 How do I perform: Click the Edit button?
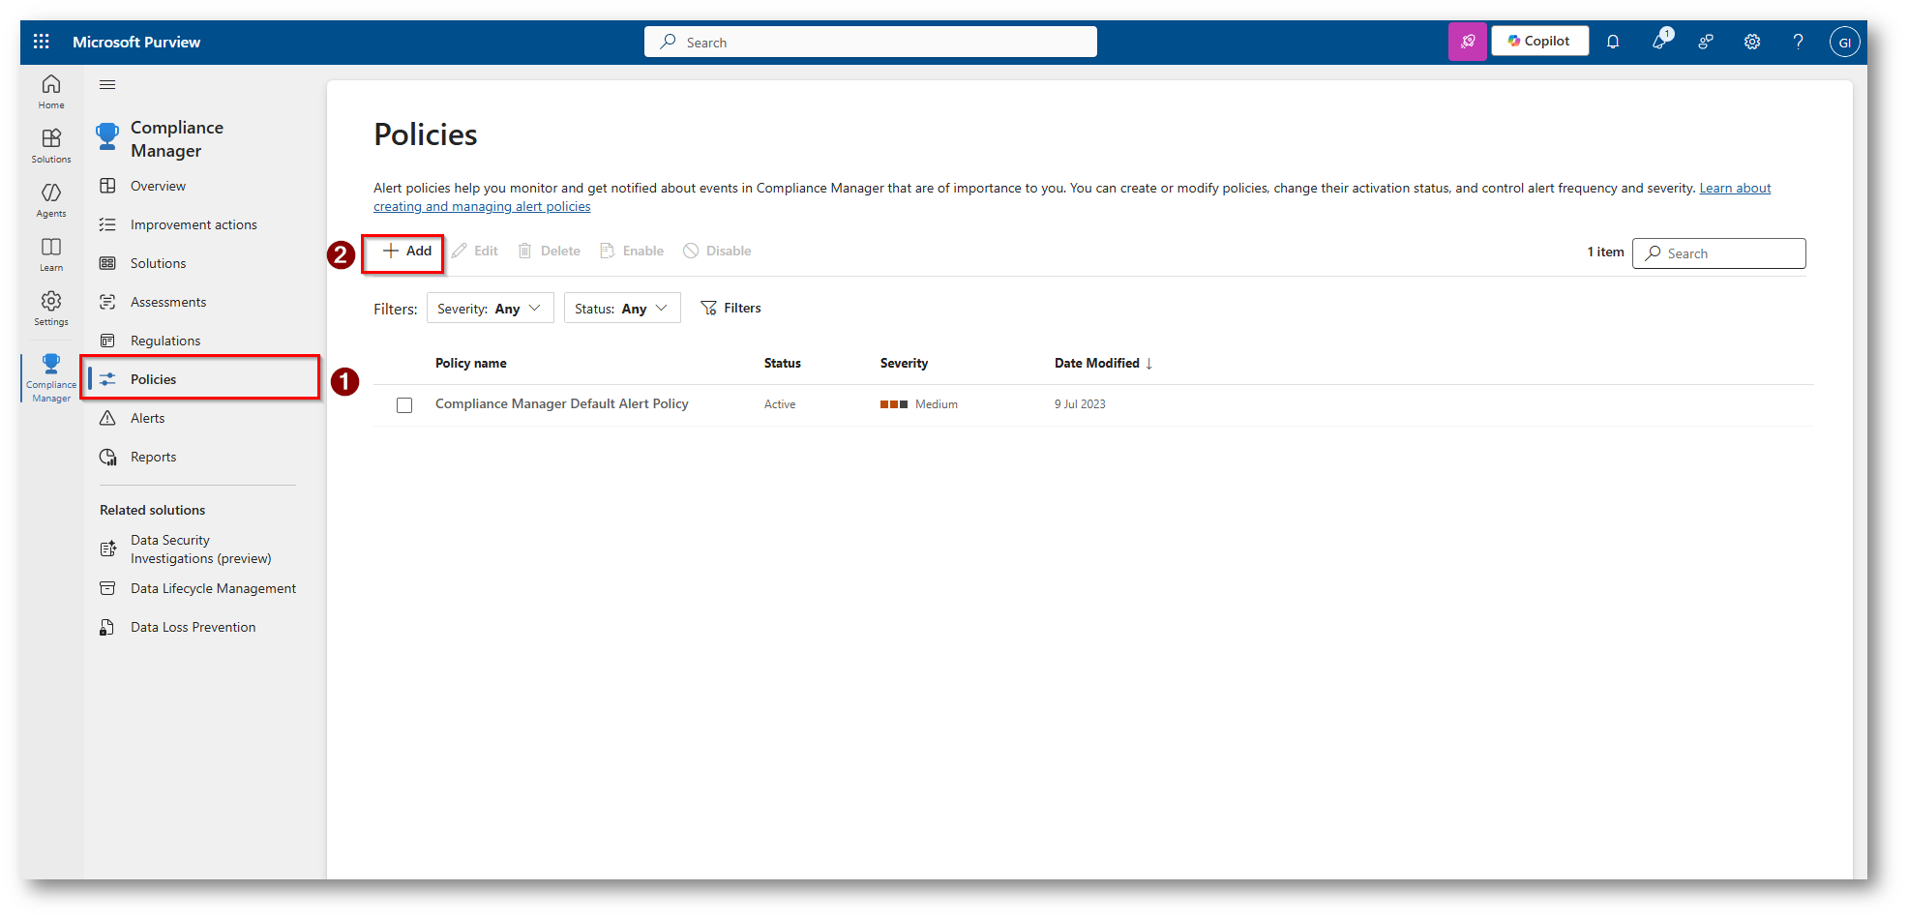(x=475, y=252)
